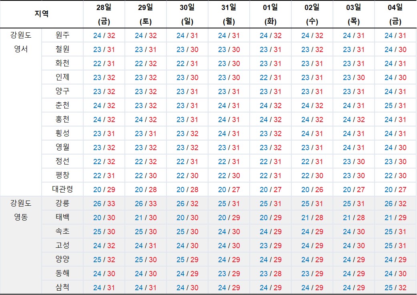Select 태백's 02일 forecast showing 21/28
This screenshot has width=417, height=295.
coord(312,217)
